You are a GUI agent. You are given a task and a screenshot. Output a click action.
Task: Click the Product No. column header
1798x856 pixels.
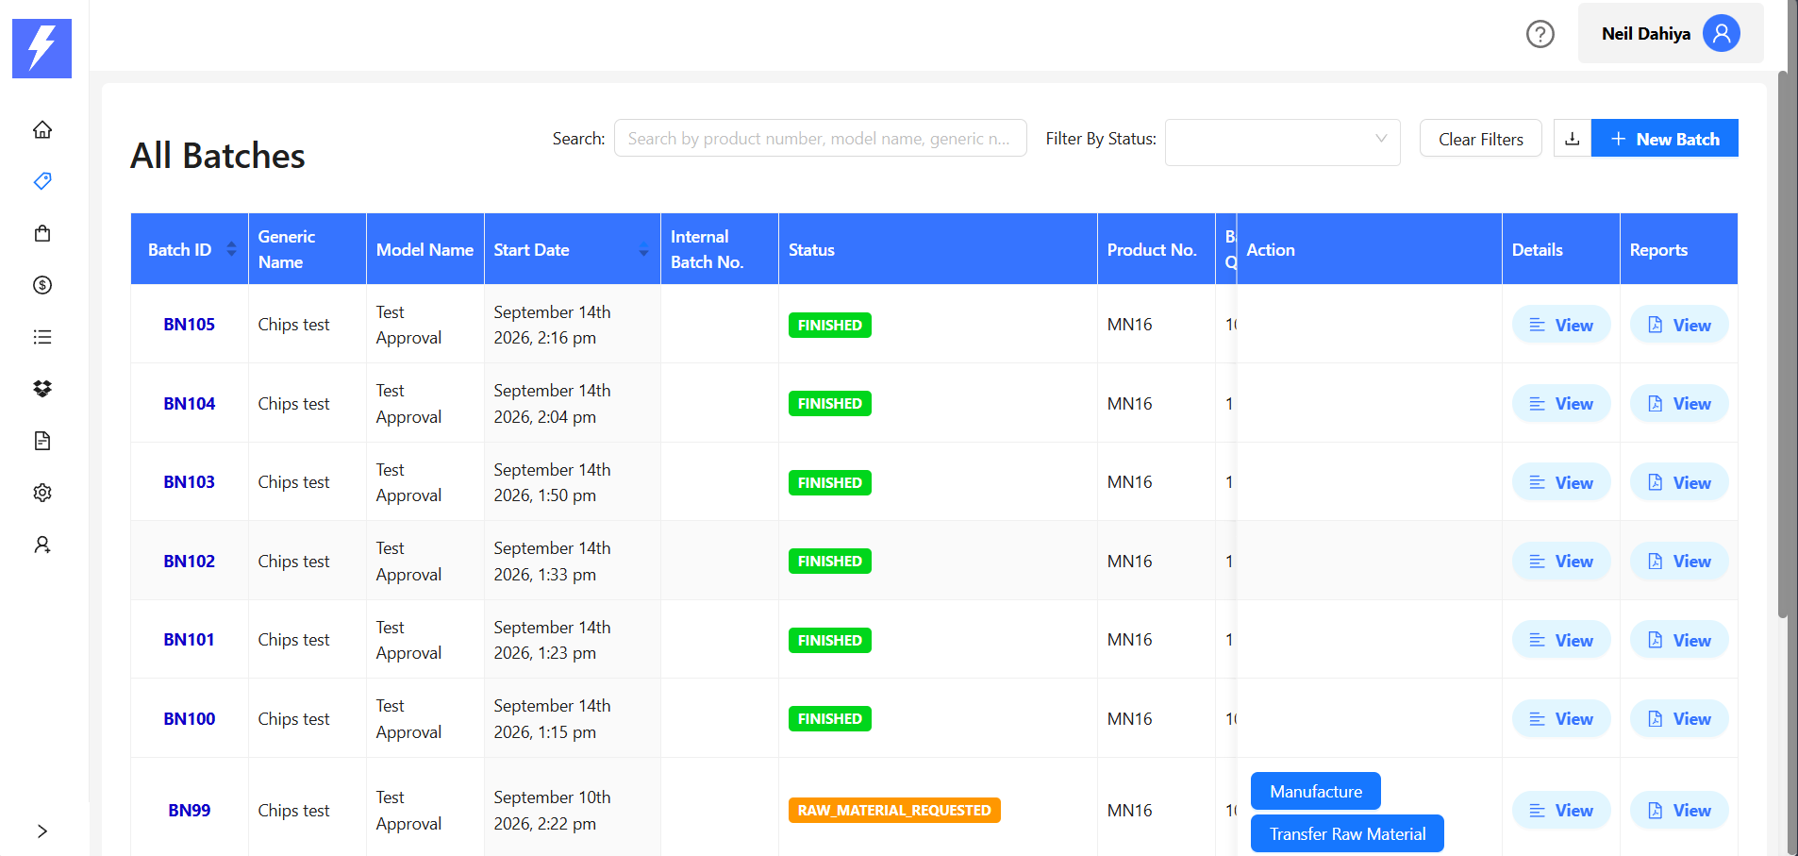1157,249
